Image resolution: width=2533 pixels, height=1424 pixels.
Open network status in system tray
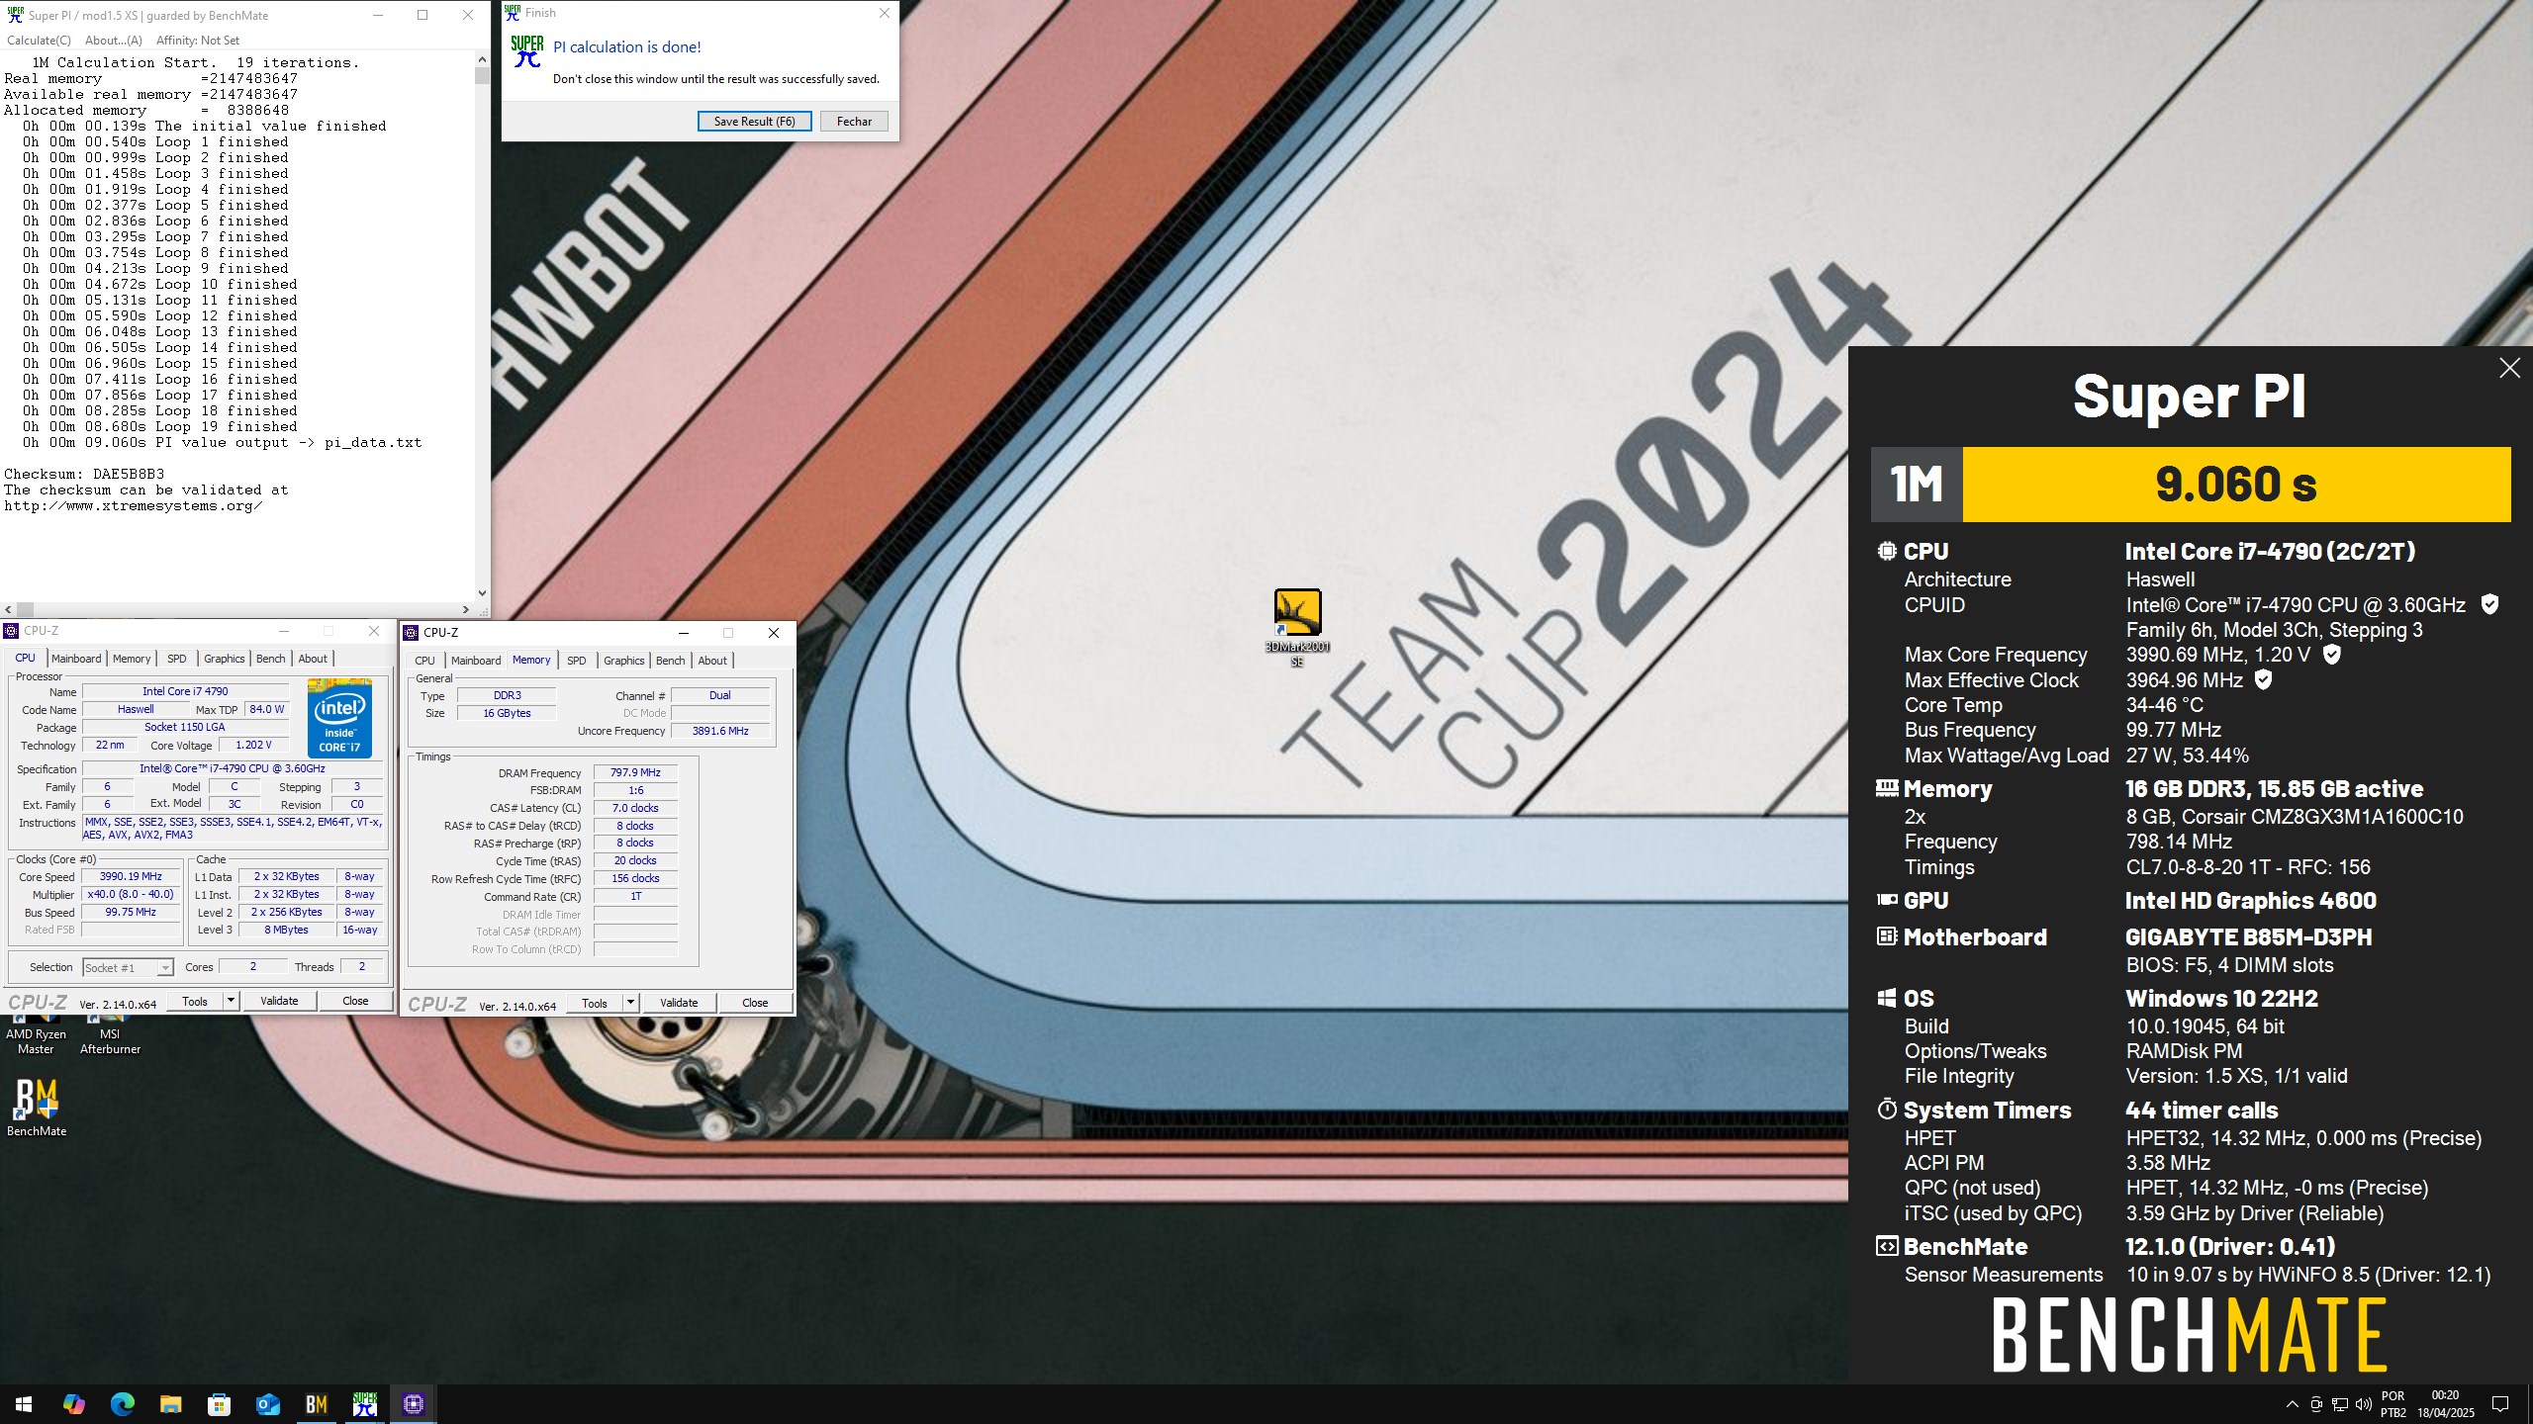[2340, 1404]
